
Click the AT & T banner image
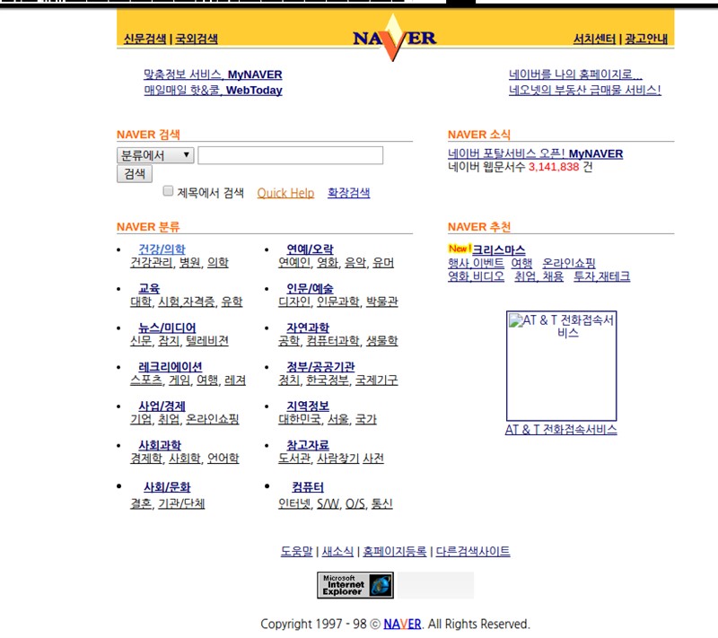click(562, 366)
